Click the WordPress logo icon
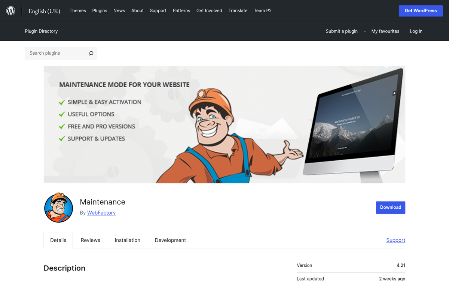 (x=10, y=10)
